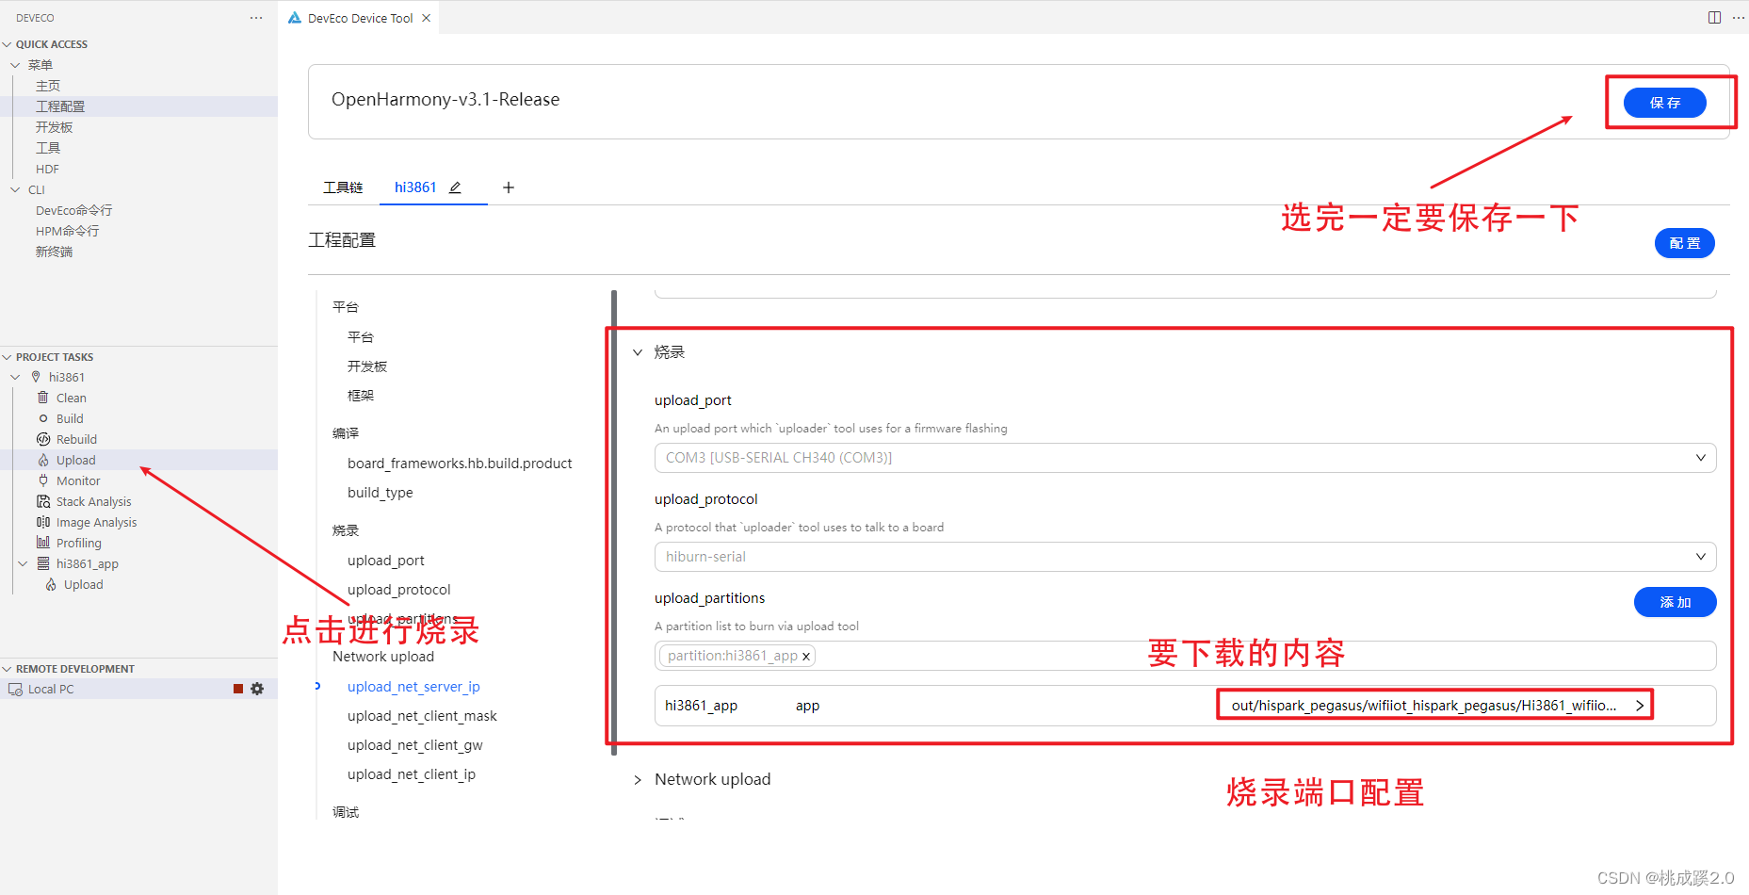Open editor more actions ellipsis
This screenshot has height=895, width=1749.
click(1738, 18)
